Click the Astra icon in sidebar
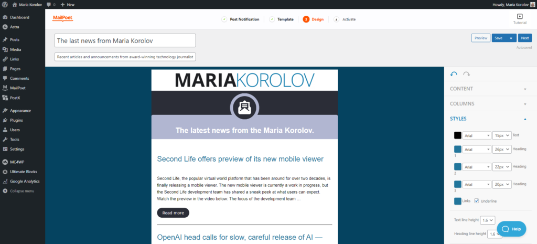The image size is (537, 244). [x=5, y=27]
